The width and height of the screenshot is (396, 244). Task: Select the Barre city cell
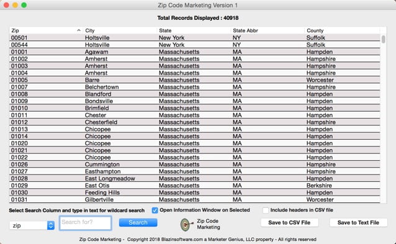click(92, 80)
